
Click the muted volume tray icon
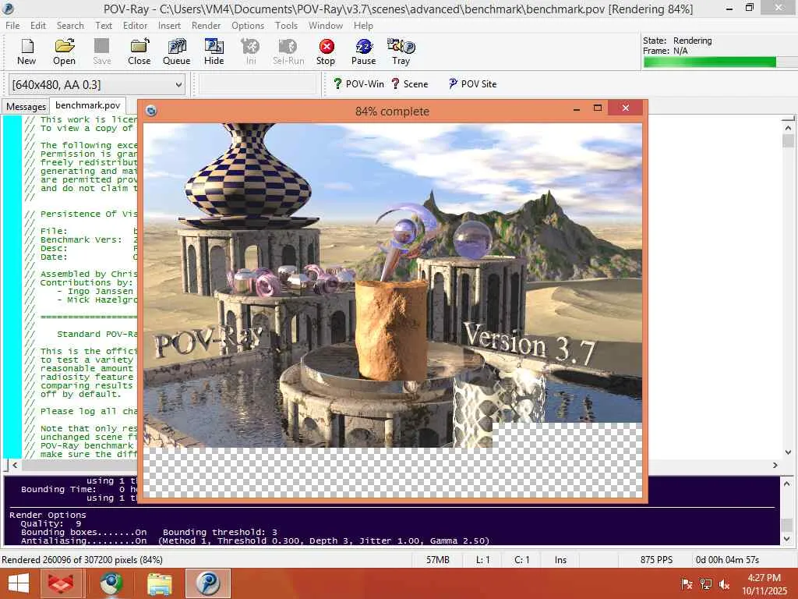coord(724,583)
